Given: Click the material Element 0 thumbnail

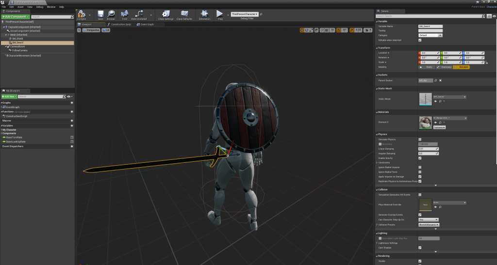Looking at the screenshot, I should pos(425,123).
